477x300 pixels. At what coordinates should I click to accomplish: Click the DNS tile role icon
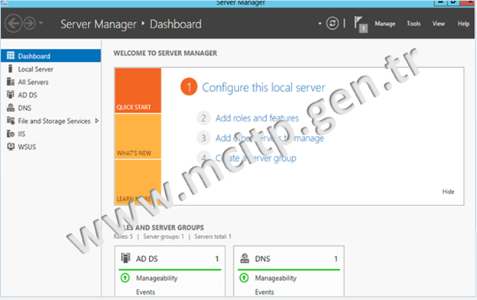245,258
